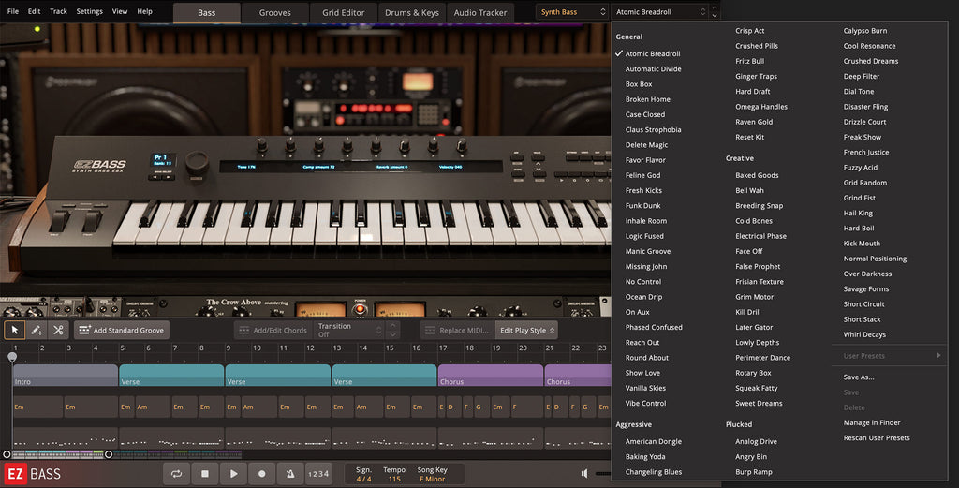Open the View menu
Viewport: 959px width, 488px height.
120,11
